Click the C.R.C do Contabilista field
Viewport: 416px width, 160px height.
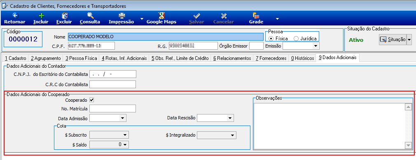[x=113, y=85]
